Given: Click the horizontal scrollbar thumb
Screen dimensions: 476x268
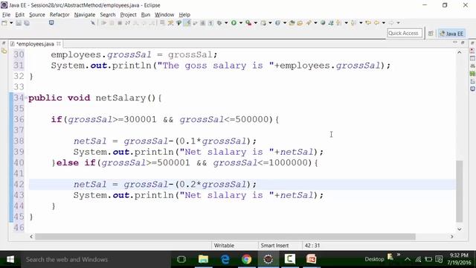Looking at the screenshot, I should [x=225, y=237].
